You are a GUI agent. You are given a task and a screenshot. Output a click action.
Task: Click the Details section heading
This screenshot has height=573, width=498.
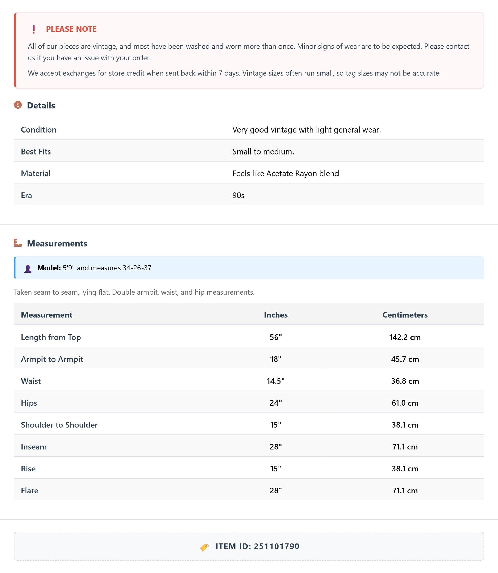pos(41,106)
